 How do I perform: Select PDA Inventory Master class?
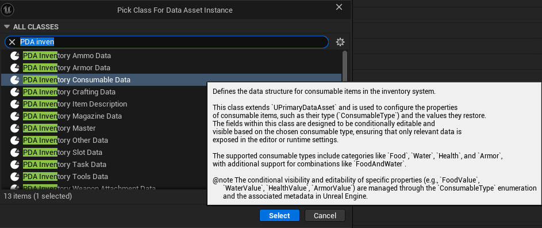pos(103,128)
